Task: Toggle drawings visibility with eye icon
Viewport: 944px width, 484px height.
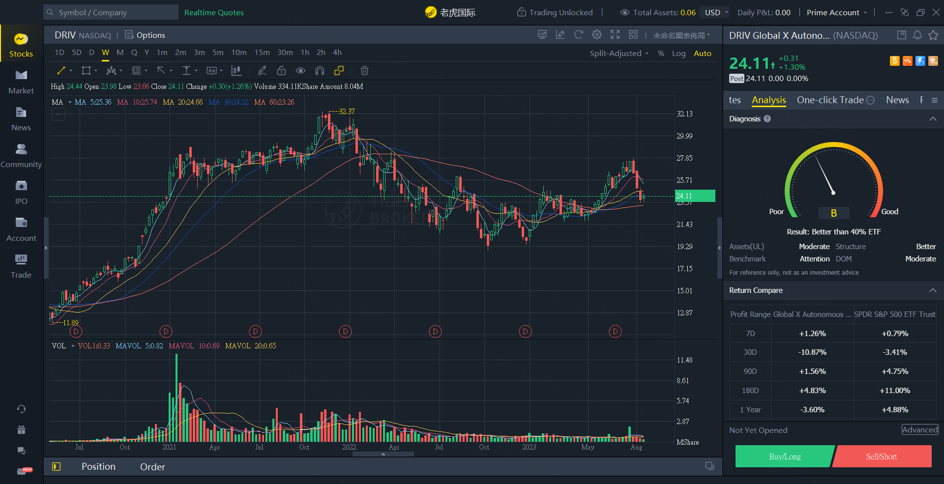Action: (300, 71)
